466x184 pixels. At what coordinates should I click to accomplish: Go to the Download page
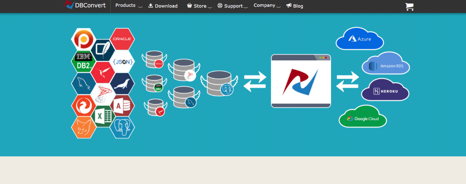click(163, 6)
